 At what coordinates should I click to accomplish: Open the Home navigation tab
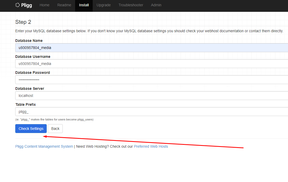pos(44,5)
